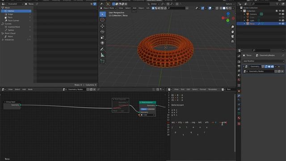Select the Move tool in viewport toolbar
The height and width of the screenshot is (161, 286).
point(102,26)
